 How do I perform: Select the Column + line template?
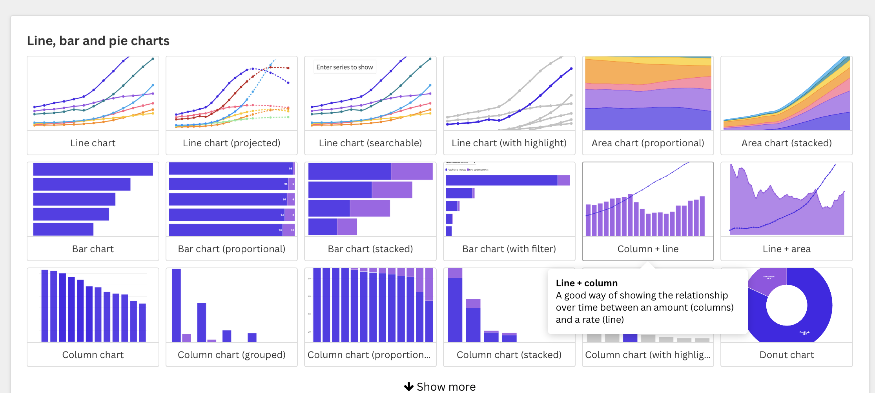tap(648, 211)
